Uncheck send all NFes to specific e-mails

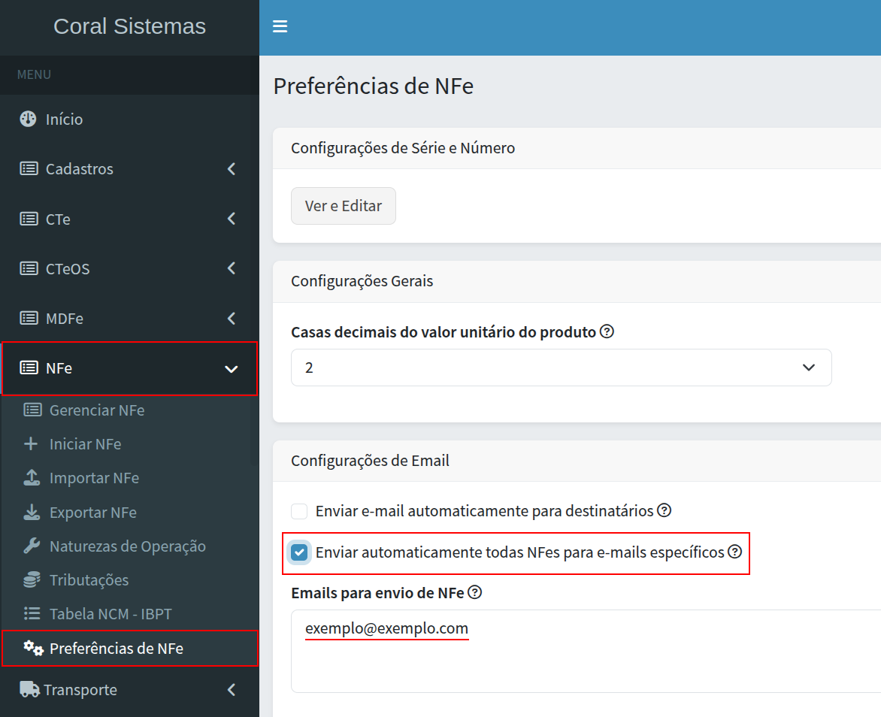[x=300, y=553]
